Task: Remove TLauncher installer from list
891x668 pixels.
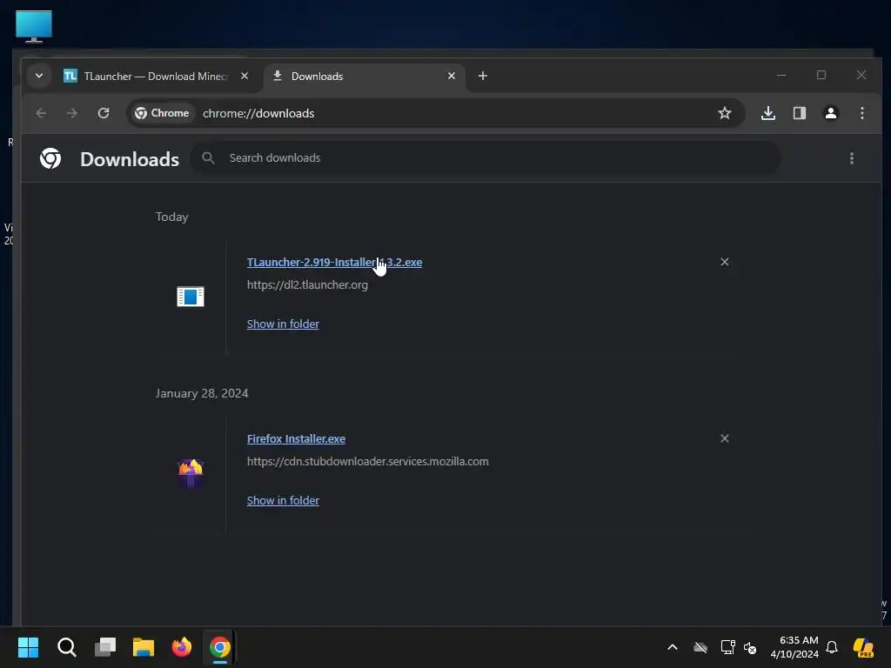Action: pos(725,262)
